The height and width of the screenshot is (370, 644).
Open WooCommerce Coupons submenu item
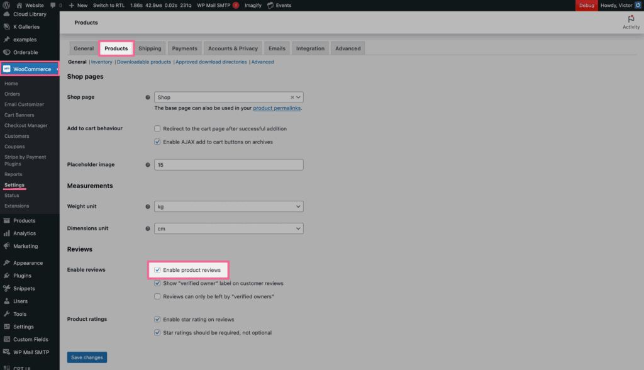pos(15,147)
